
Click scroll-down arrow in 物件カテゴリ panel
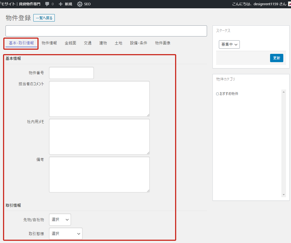(284, 195)
